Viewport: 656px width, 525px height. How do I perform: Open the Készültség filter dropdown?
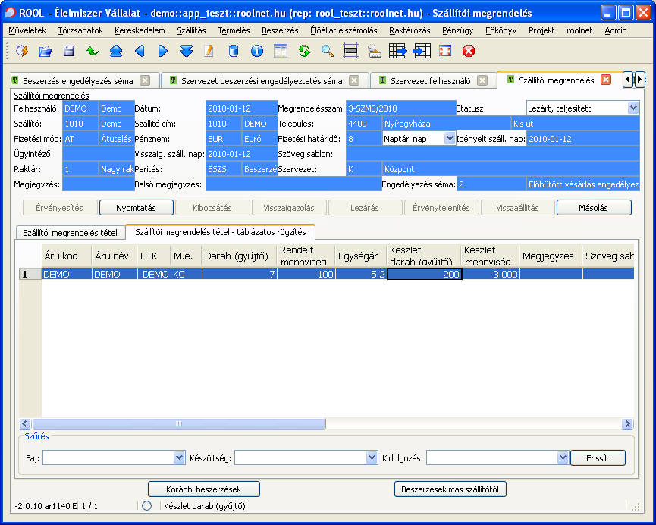pos(372,457)
